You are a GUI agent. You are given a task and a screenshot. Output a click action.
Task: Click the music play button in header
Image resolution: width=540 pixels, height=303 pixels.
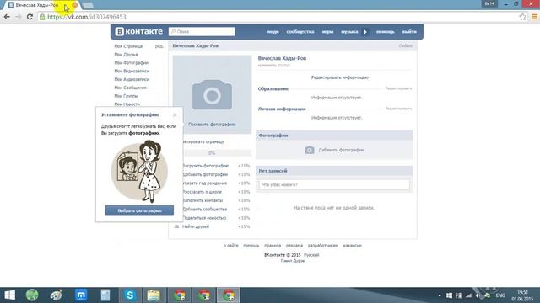[365, 32]
